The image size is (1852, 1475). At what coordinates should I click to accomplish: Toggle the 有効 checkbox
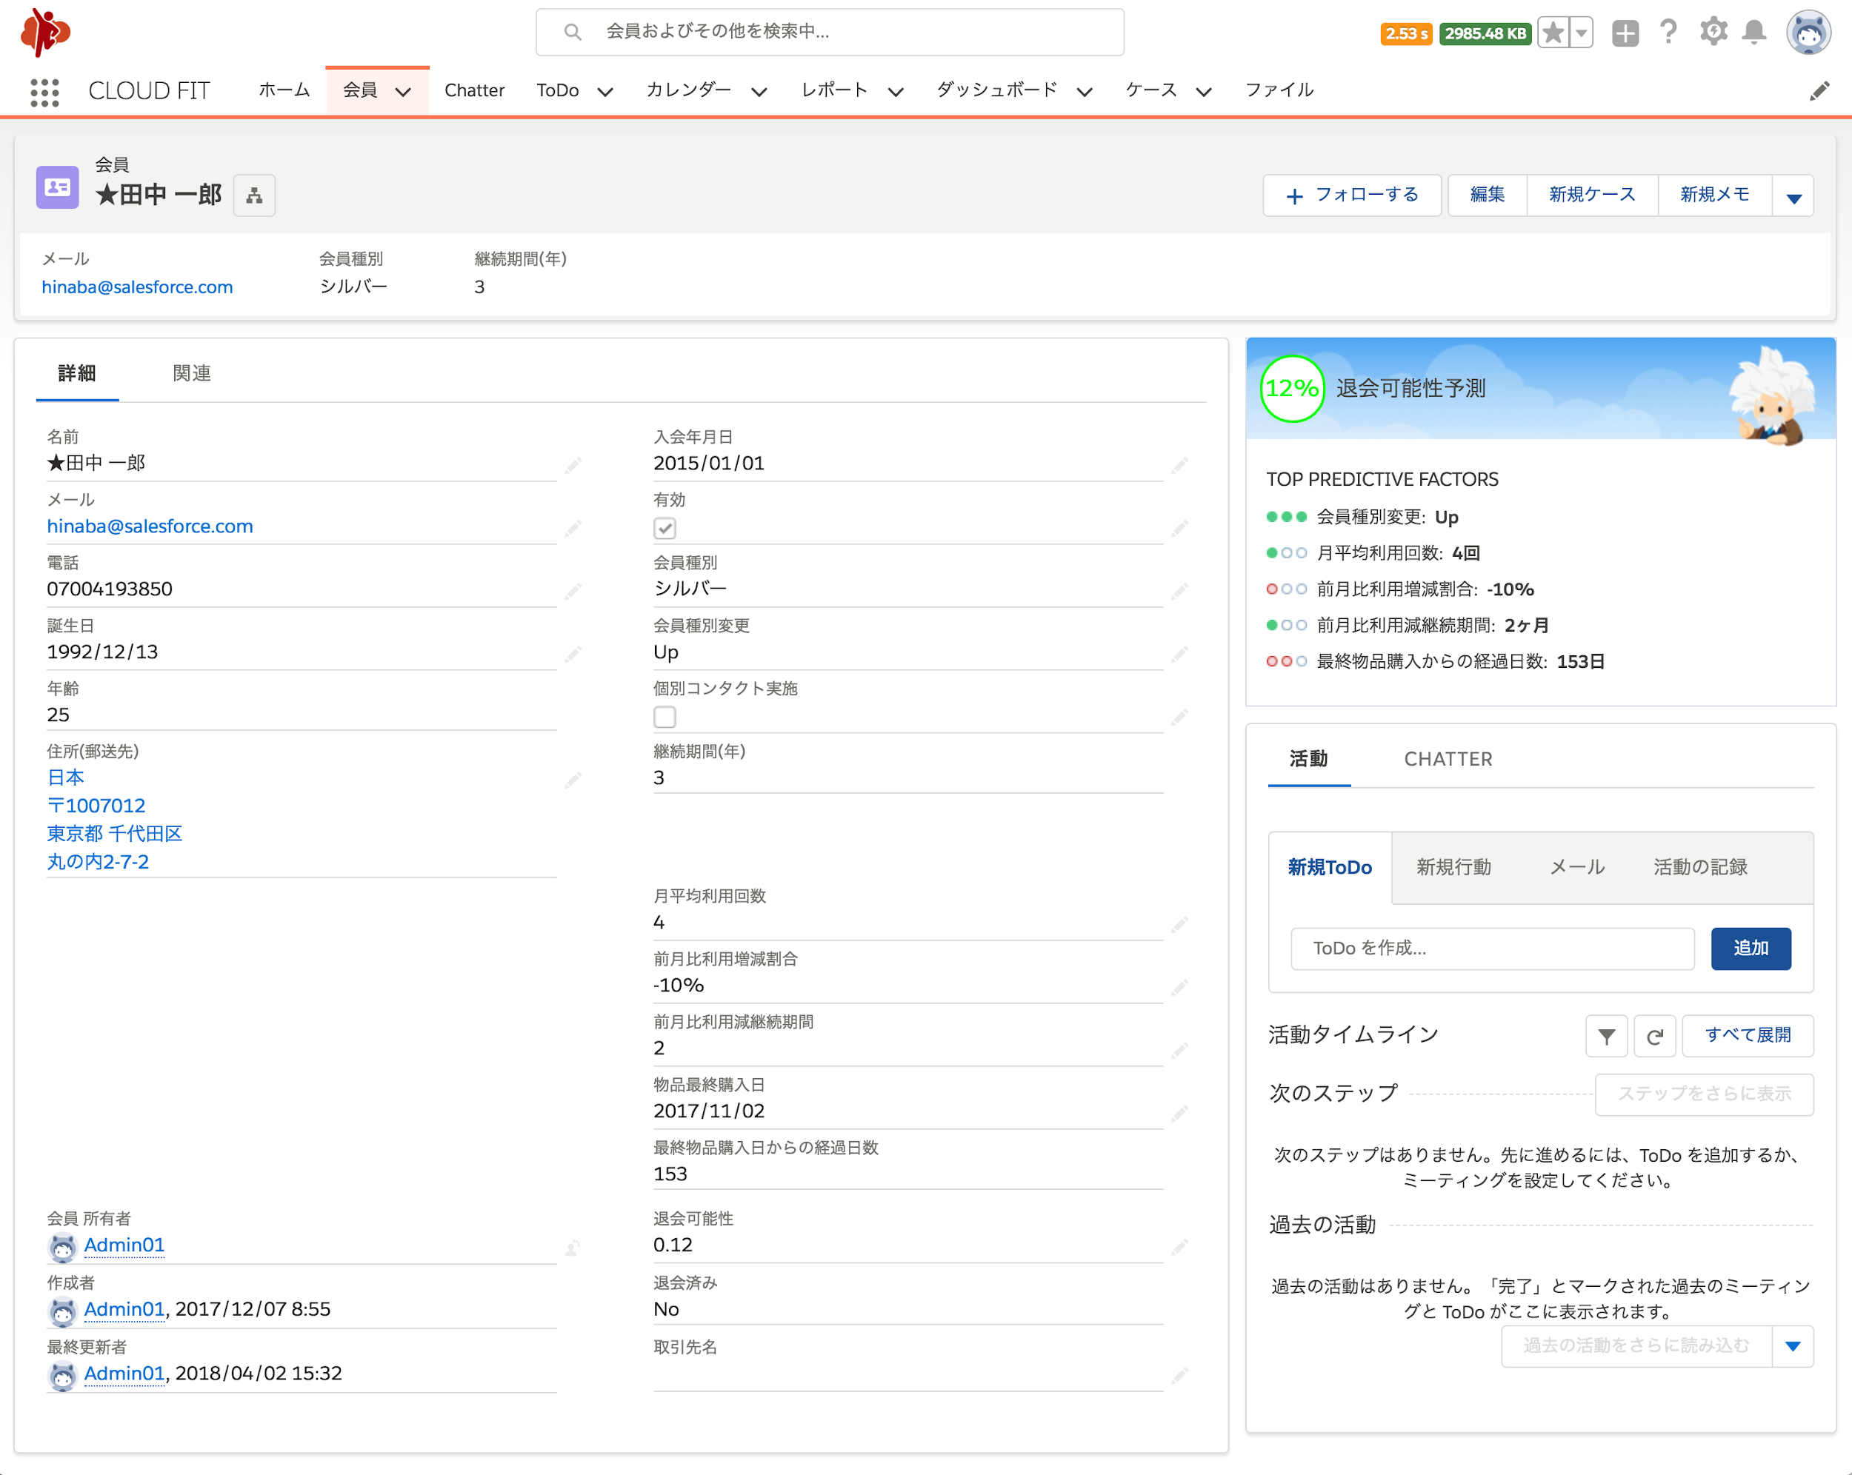point(664,528)
